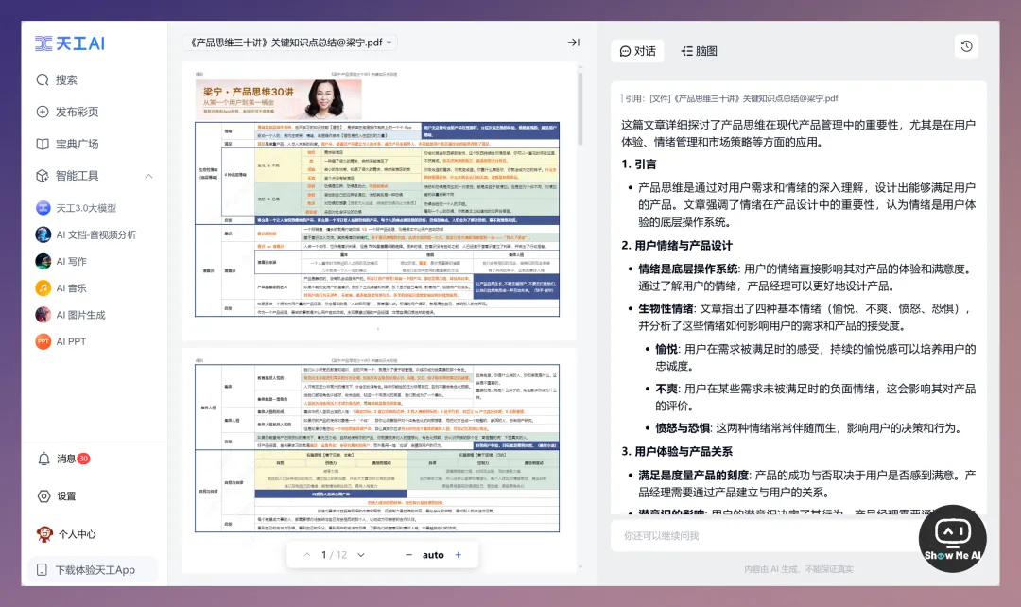Click heading 1. 引言
Screen dimensions: 1021x607
click(x=639, y=165)
